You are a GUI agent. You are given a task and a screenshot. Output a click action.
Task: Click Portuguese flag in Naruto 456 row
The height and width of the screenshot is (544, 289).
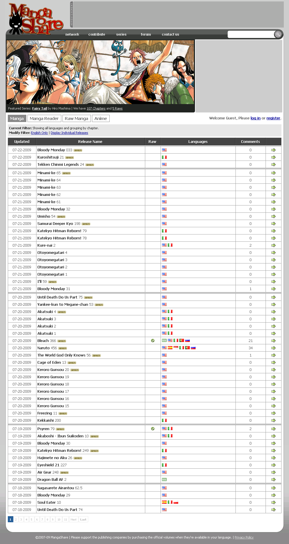coord(187,348)
